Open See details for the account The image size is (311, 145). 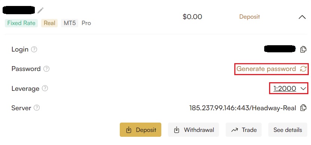click(287, 130)
